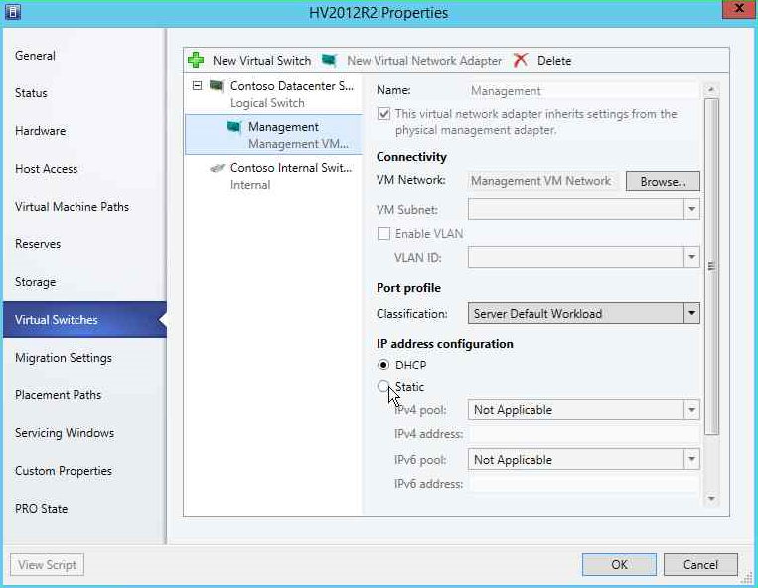Screen dimensions: 758x588
Task: Collapse the Contoso Datacenter tree node
Action: click(x=197, y=86)
